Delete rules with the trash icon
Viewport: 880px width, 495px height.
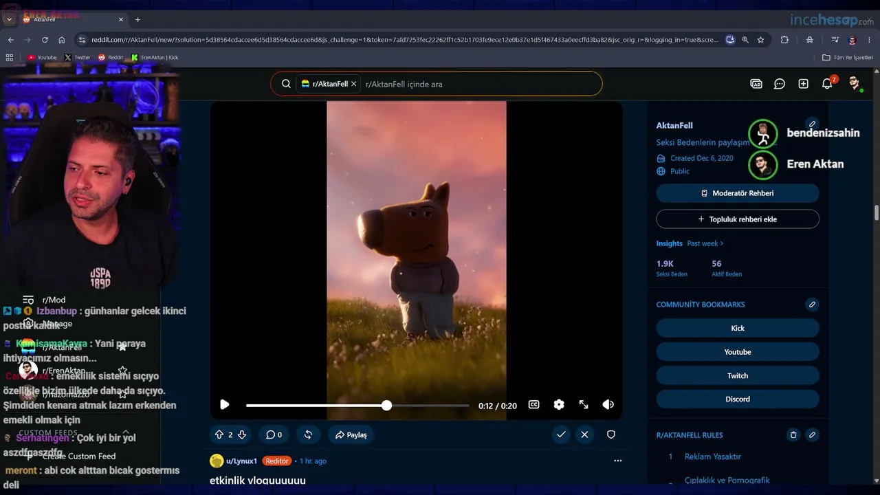[793, 435]
